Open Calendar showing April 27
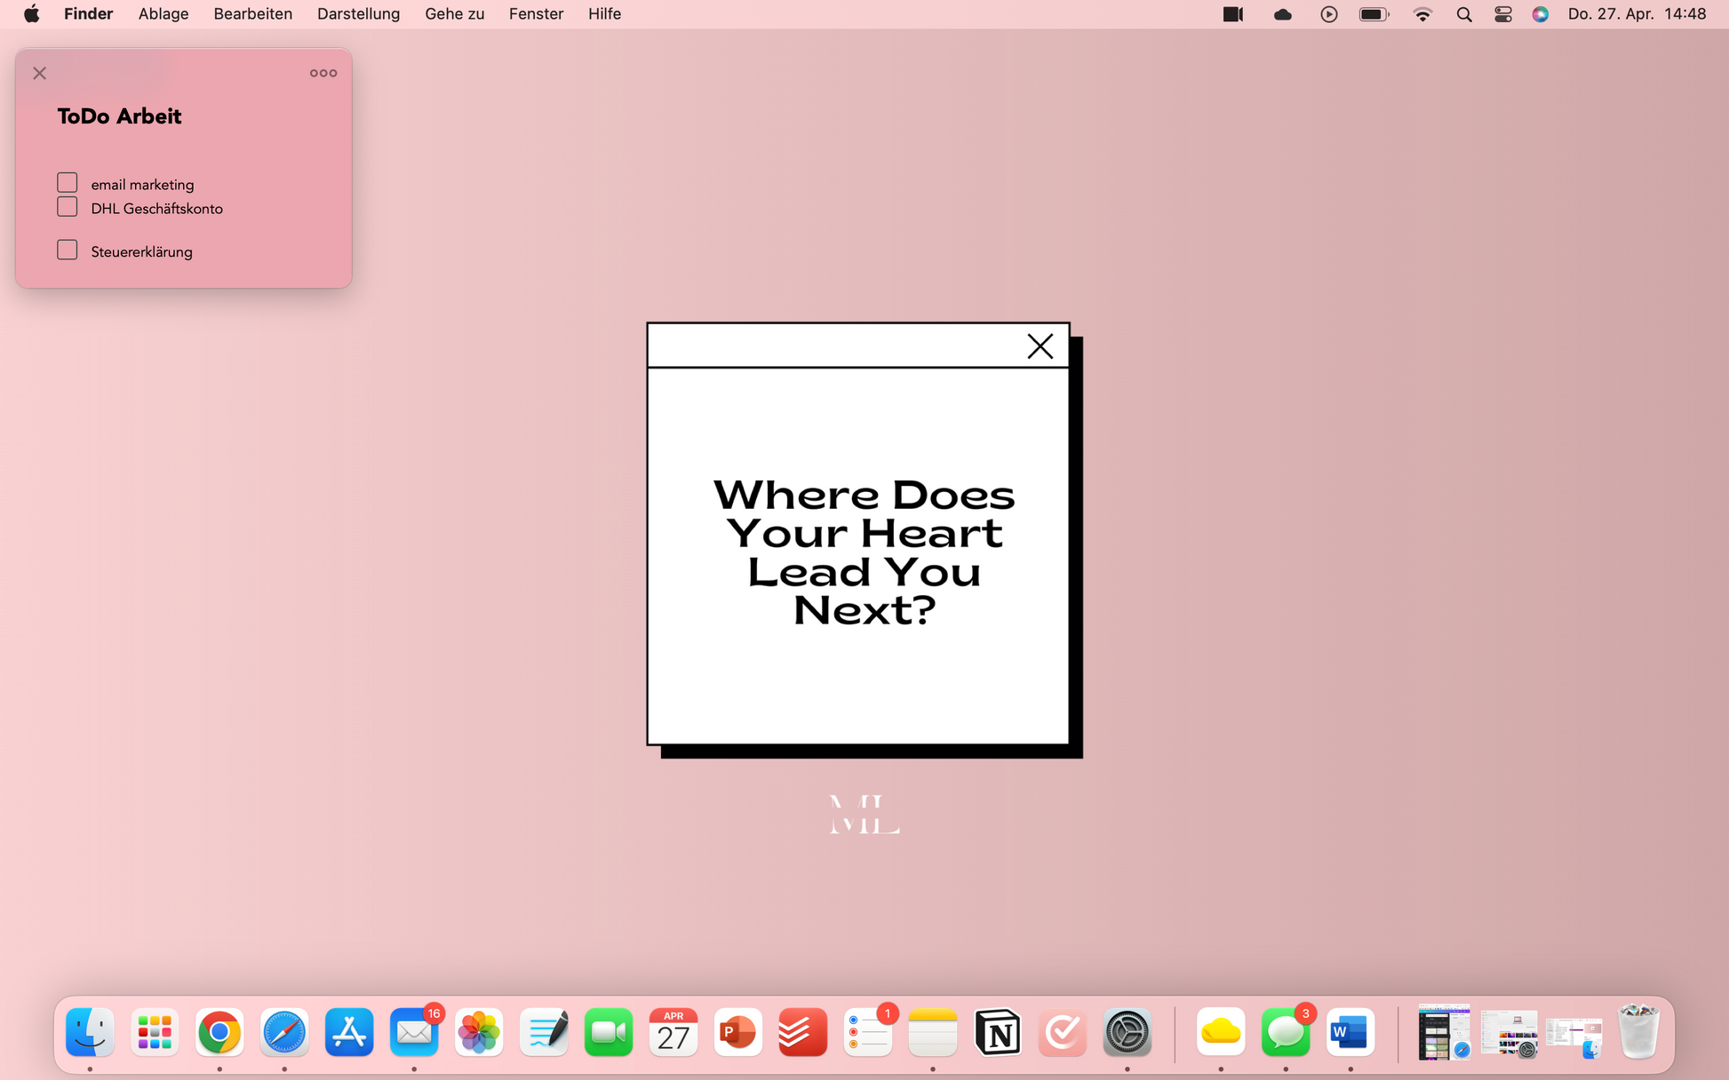The image size is (1729, 1080). [673, 1032]
